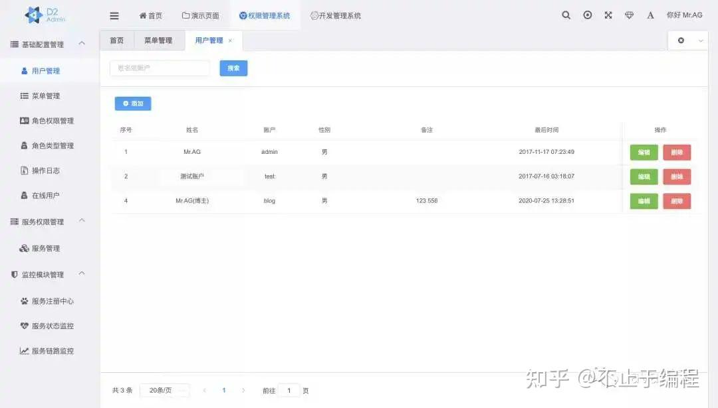Collapse the 服务权限管理 sidebar group
The height and width of the screenshot is (408, 718).
[x=49, y=222]
